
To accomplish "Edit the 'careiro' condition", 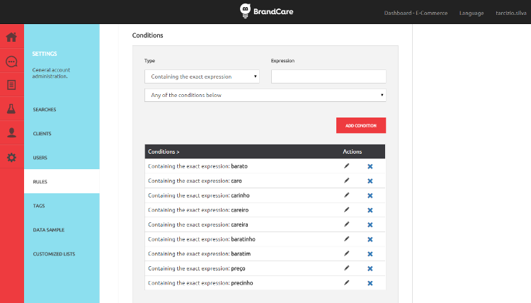I will tap(346, 210).
